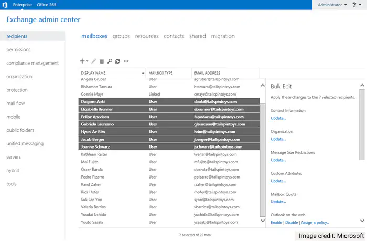
Task: Select the Felipe Apodaca row
Action: coord(169,117)
